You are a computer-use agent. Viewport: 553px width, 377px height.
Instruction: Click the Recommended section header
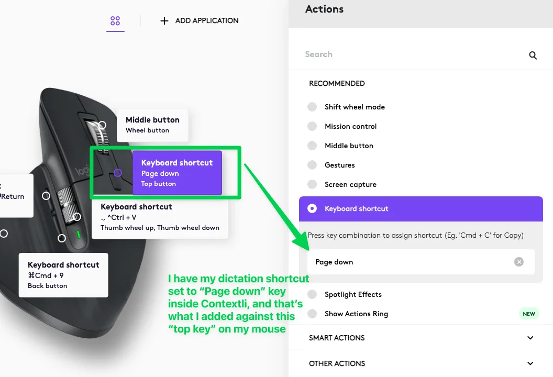pyautogui.click(x=337, y=84)
